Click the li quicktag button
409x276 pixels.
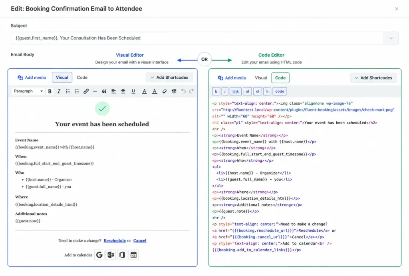click(x=267, y=91)
